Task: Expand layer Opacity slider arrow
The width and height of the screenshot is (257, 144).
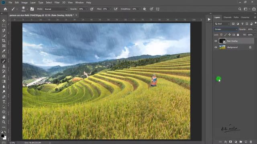Action: 255,29
